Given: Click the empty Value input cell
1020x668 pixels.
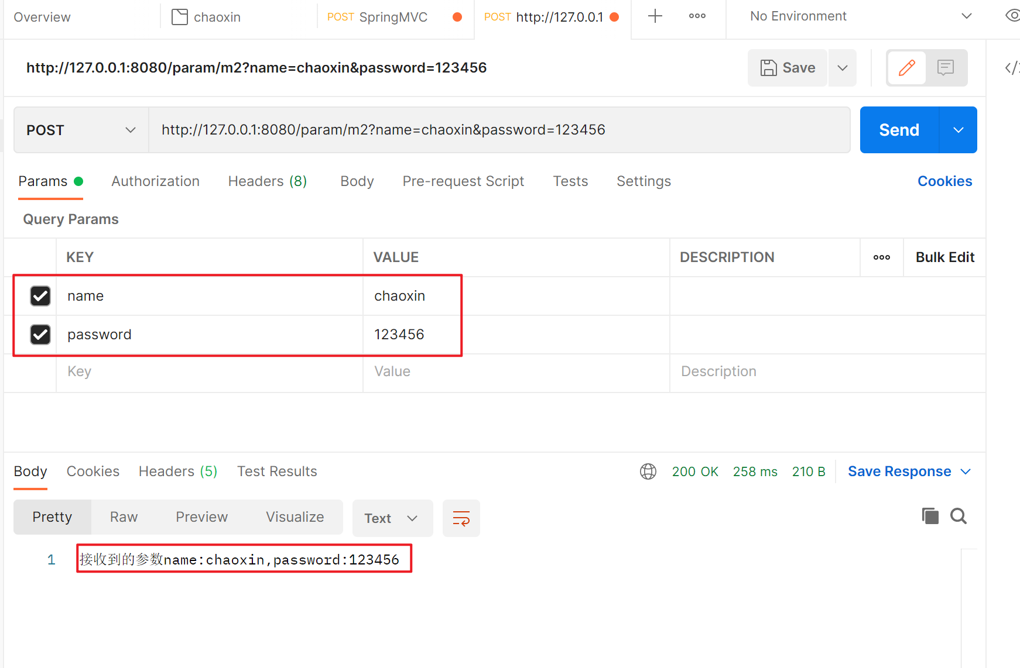Looking at the screenshot, I should pyautogui.click(x=516, y=372).
